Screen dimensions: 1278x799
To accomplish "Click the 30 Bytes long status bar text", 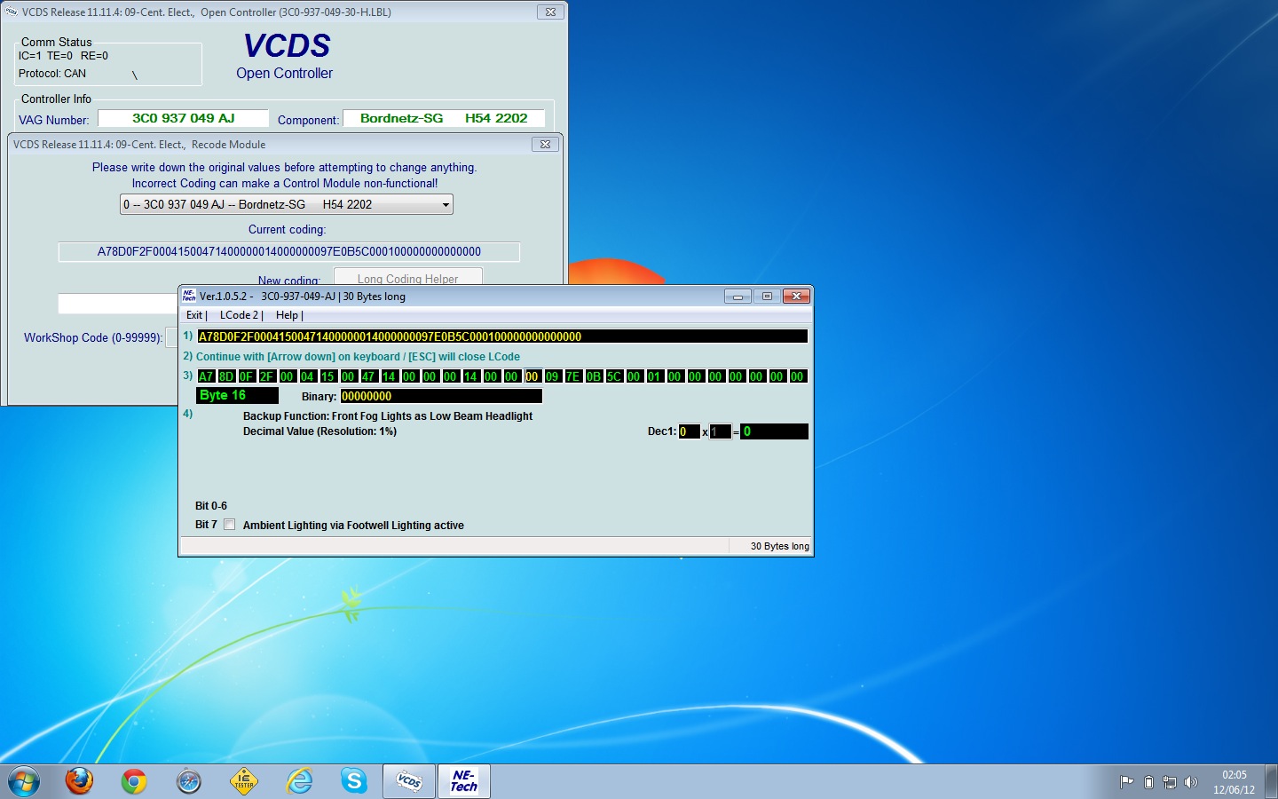I will [779, 546].
